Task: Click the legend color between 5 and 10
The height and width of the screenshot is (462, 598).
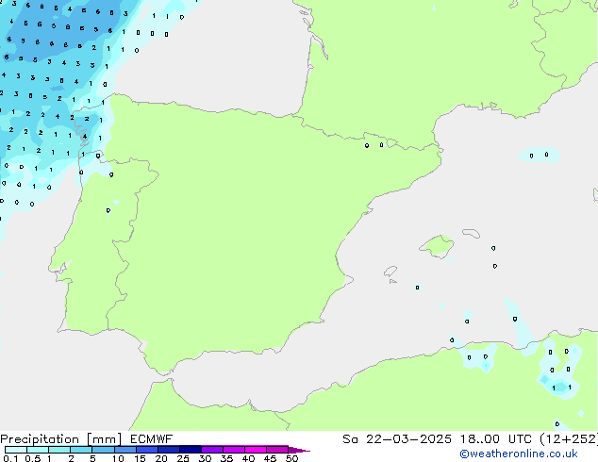Action: click(x=103, y=450)
